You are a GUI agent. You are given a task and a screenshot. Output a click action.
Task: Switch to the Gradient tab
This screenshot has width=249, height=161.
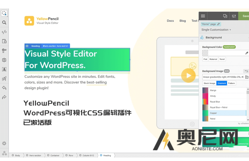pos(222,83)
